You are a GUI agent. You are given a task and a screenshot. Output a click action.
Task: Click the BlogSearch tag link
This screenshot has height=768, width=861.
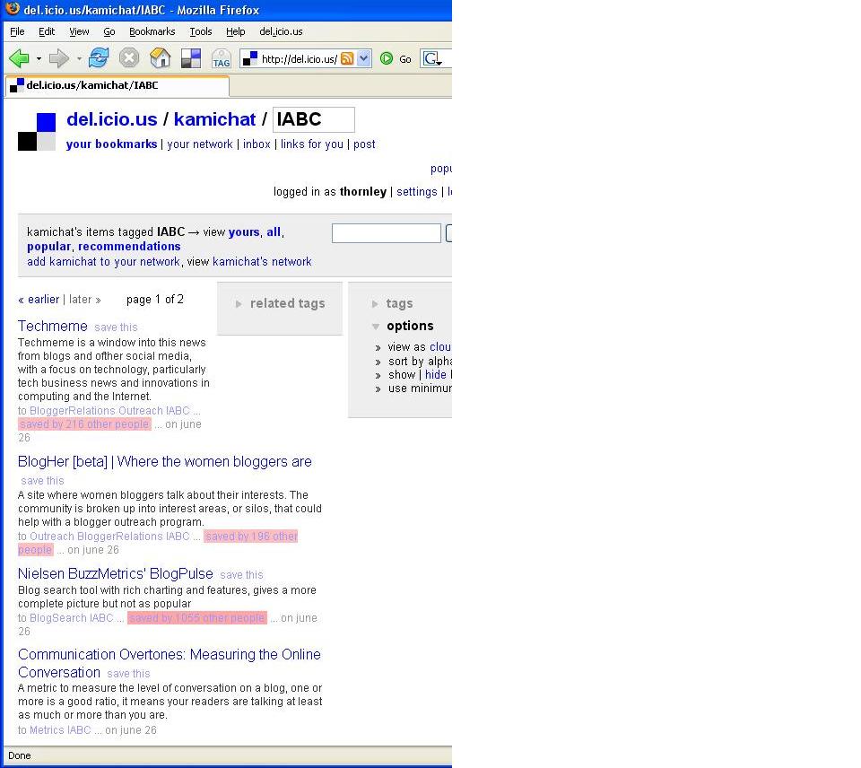pyautogui.click(x=57, y=618)
